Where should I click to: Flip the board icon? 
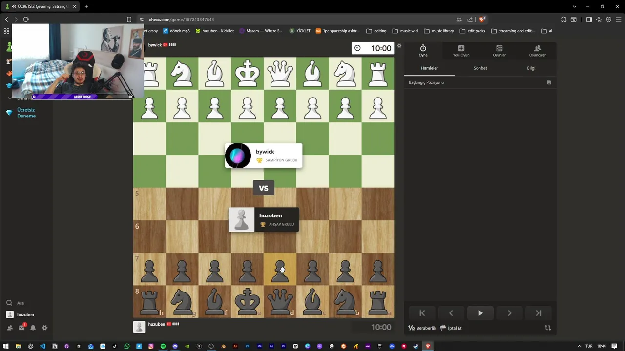coord(548,328)
